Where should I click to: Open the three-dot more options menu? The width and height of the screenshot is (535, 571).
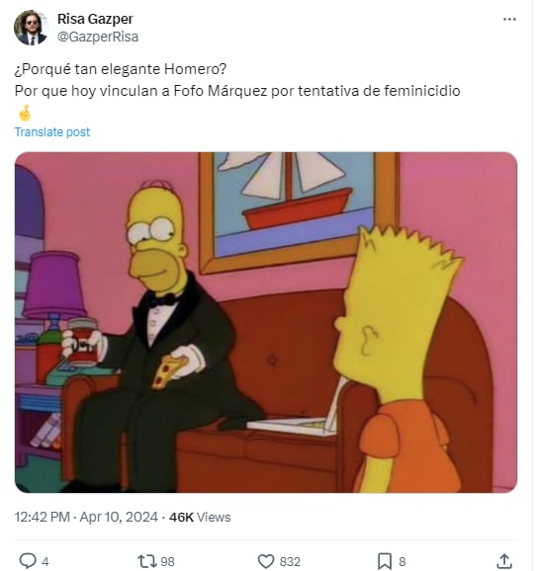[x=509, y=20]
